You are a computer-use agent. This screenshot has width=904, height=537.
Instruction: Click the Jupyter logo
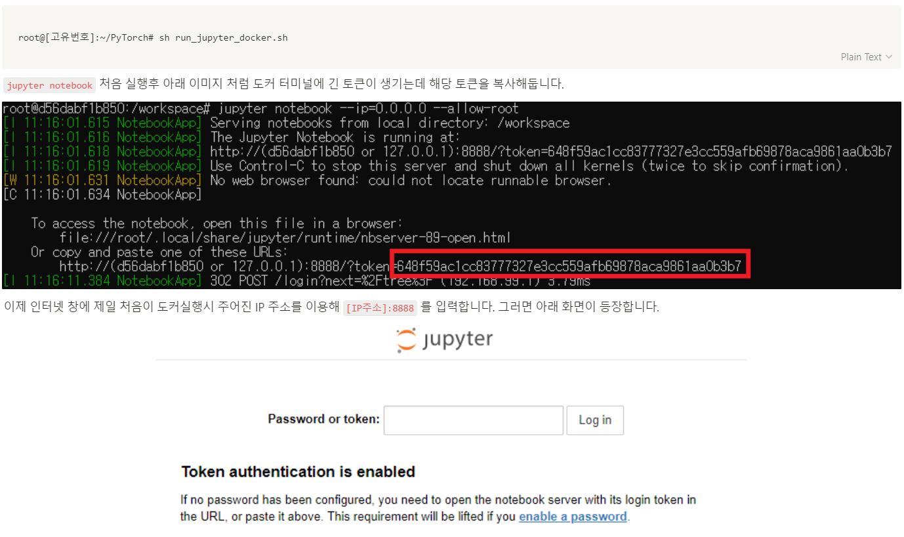coord(445,340)
